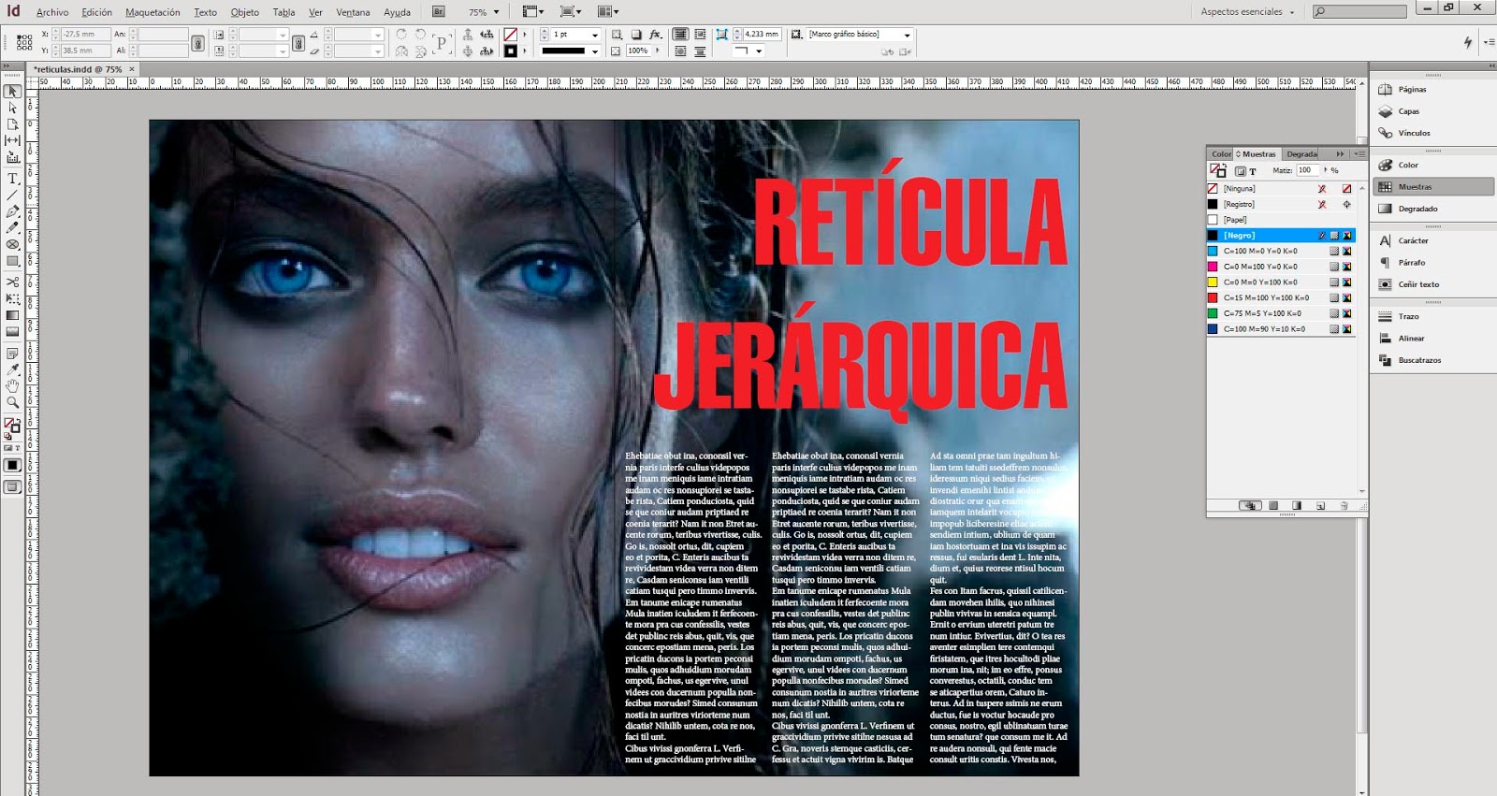The height and width of the screenshot is (796, 1497).
Task: Select the Direct Selection tool
Action: 12,108
